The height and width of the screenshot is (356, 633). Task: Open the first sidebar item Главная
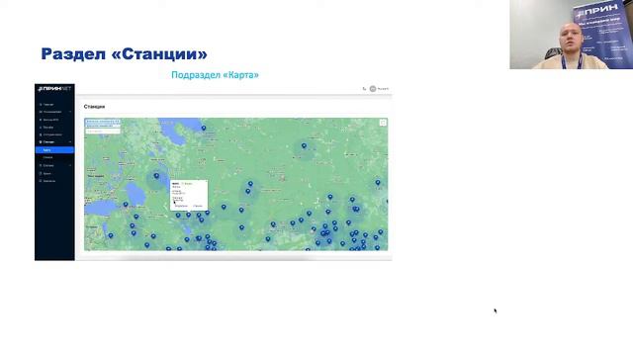click(47, 105)
